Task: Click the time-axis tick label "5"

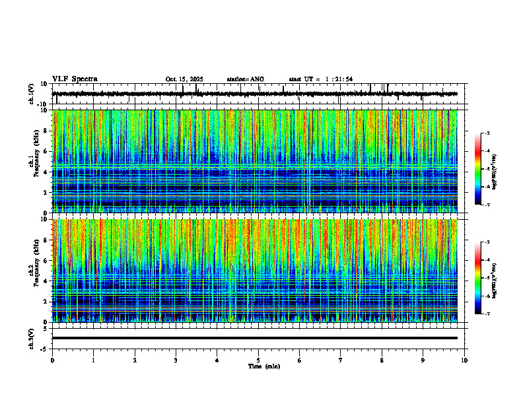Action: coord(258,360)
